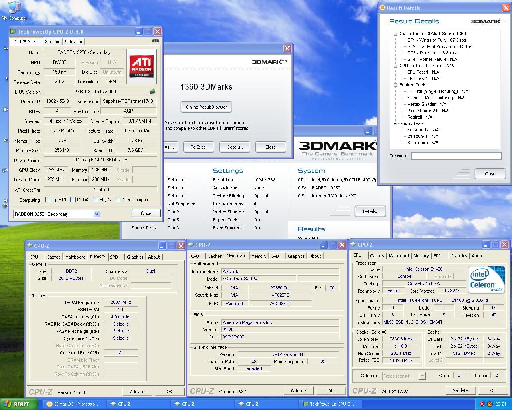Select GT3 - Troll's Lair result row
The image size is (512, 410).
click(432, 53)
